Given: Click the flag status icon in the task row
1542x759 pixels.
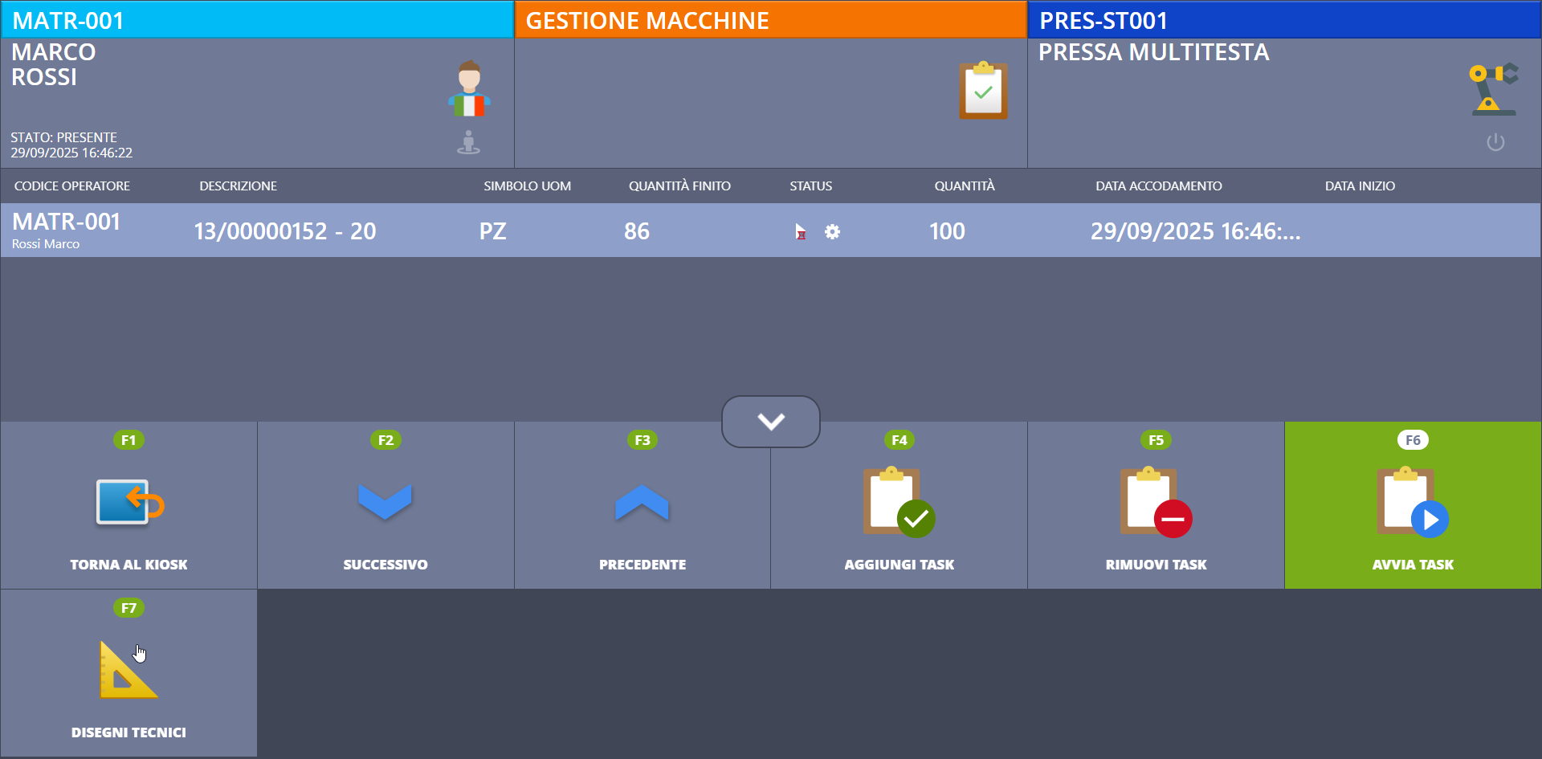Looking at the screenshot, I should [800, 232].
